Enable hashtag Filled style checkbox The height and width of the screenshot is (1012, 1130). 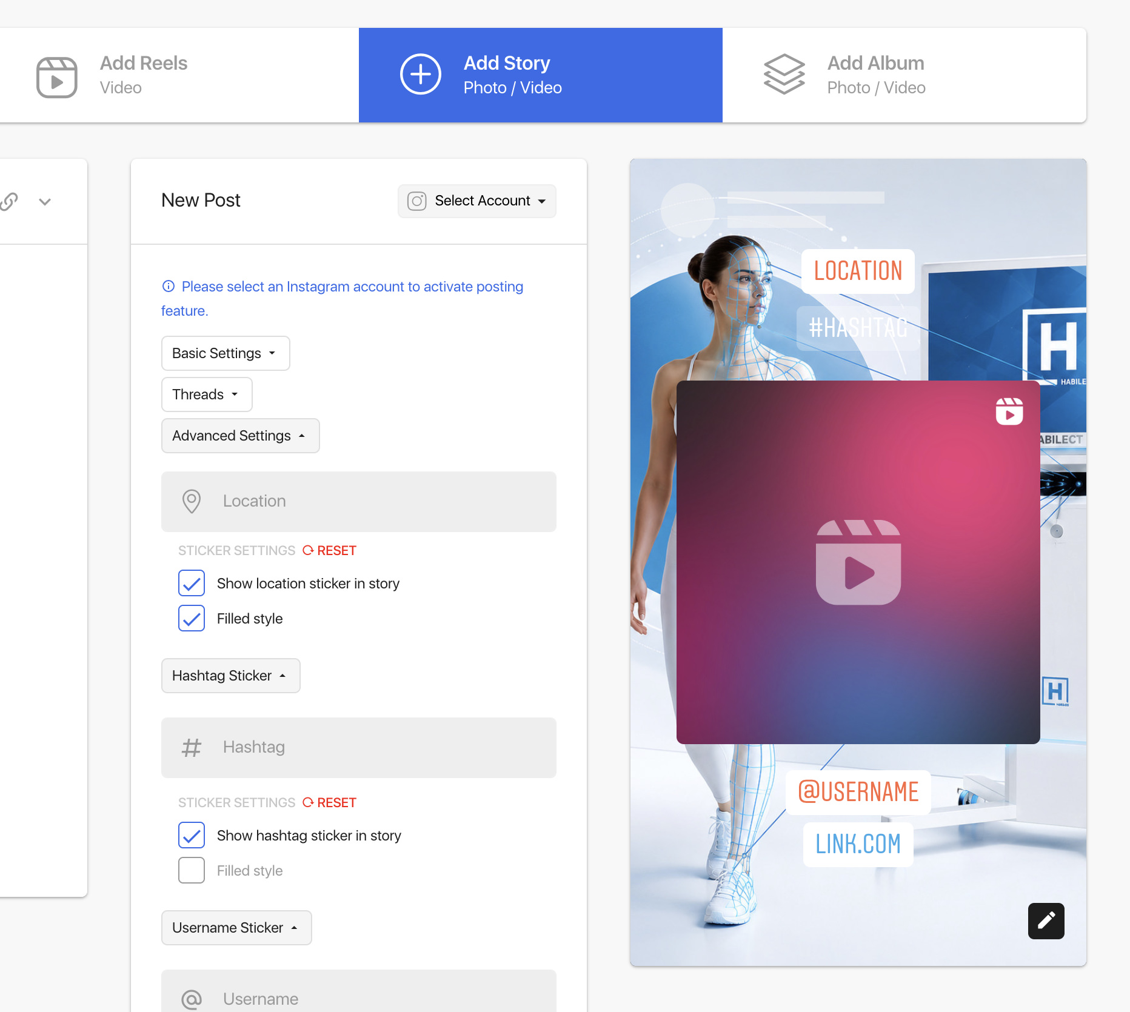point(192,870)
